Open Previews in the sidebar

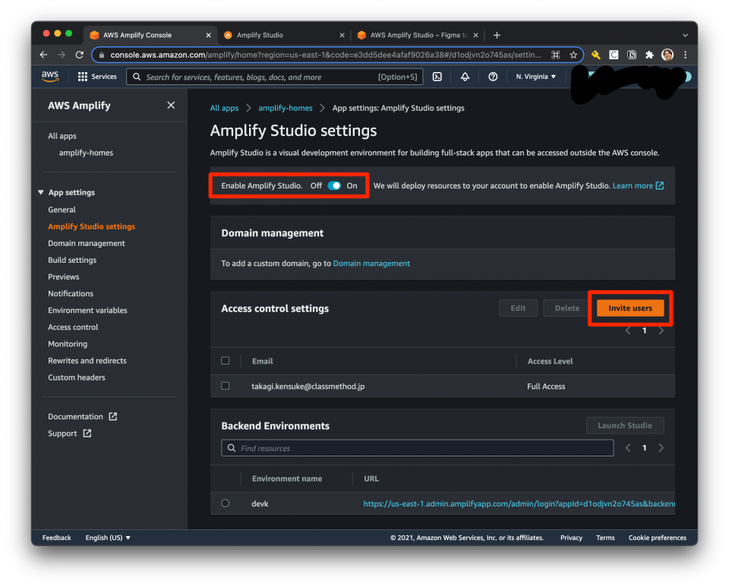click(64, 276)
